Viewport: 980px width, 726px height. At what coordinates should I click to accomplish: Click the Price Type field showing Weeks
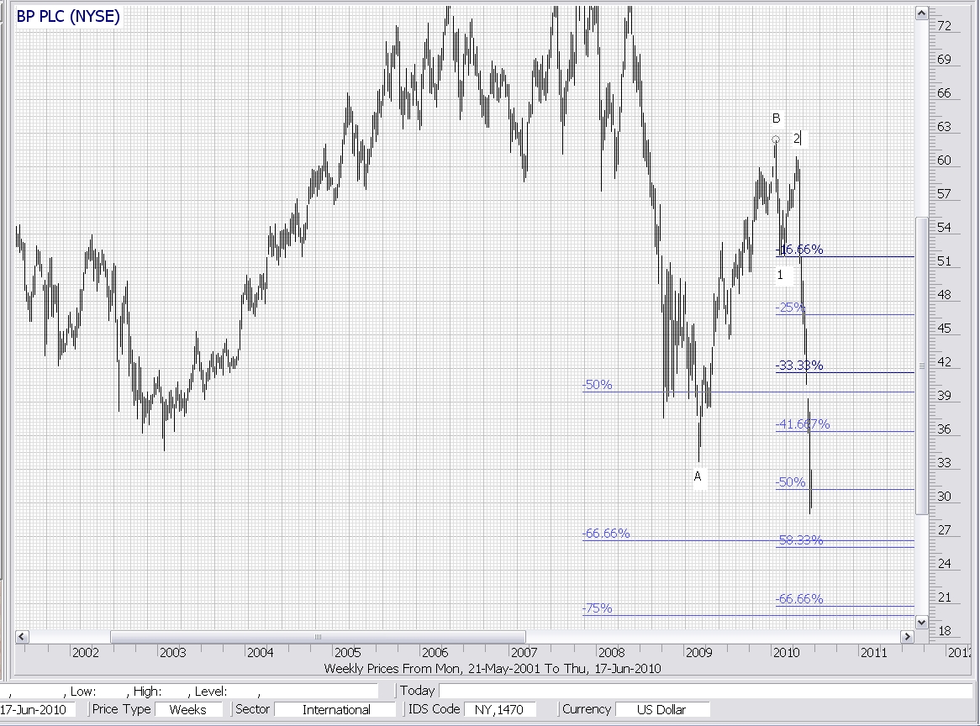(x=187, y=709)
